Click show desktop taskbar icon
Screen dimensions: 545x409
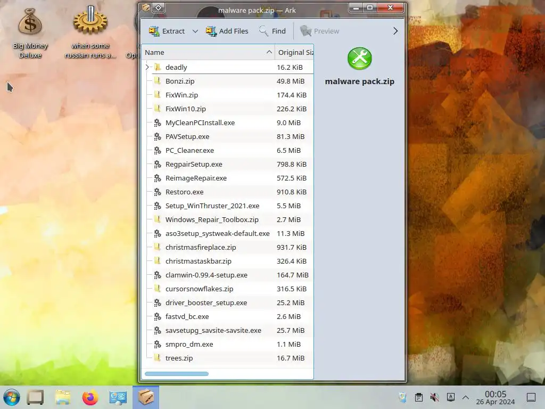(x=36, y=397)
